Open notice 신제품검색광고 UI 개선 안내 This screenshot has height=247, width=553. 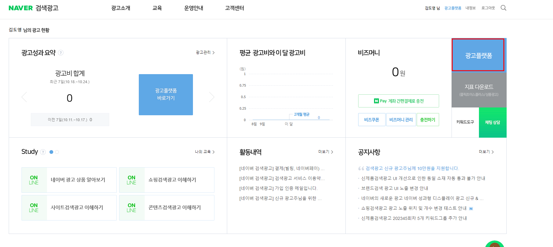[423, 178]
